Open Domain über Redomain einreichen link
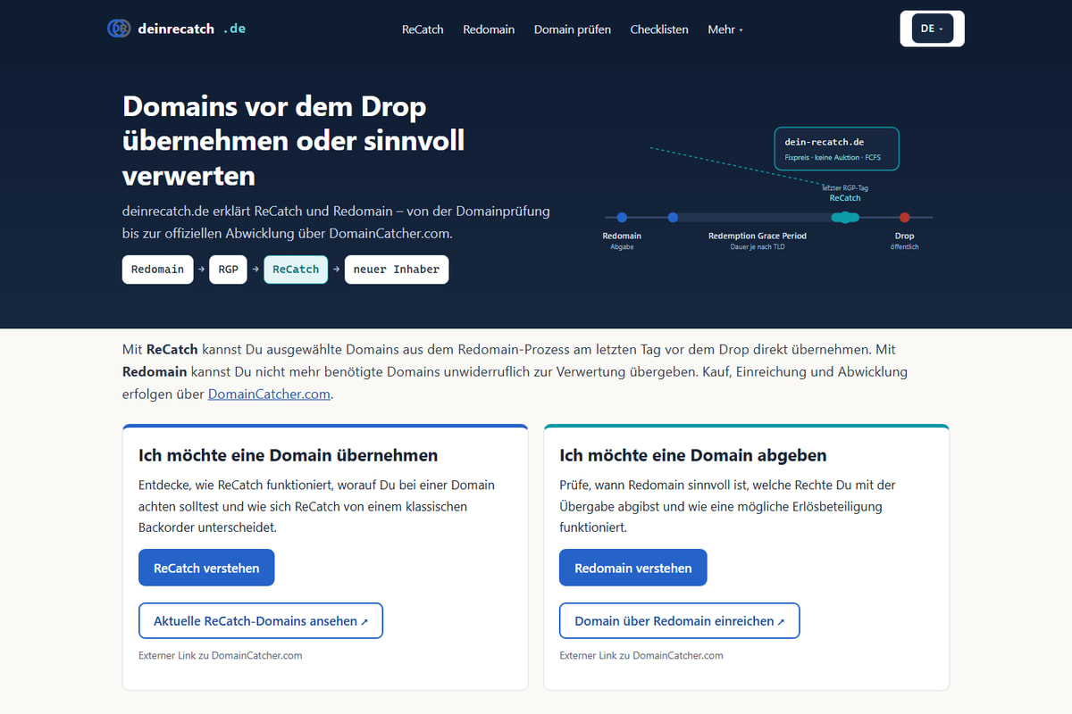The image size is (1072, 714). [680, 621]
